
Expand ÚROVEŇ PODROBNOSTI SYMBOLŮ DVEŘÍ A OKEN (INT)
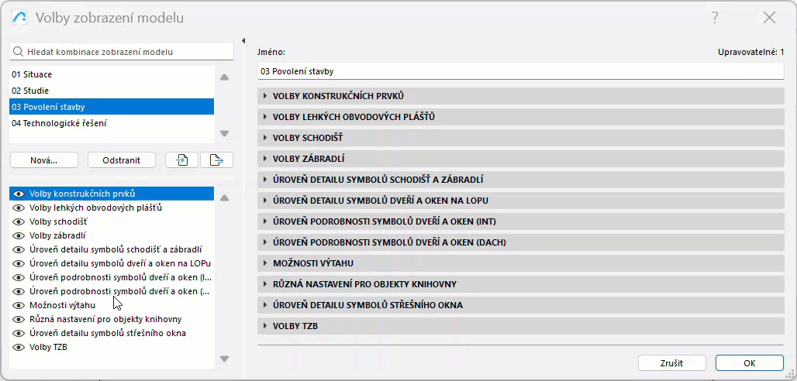[521, 221]
